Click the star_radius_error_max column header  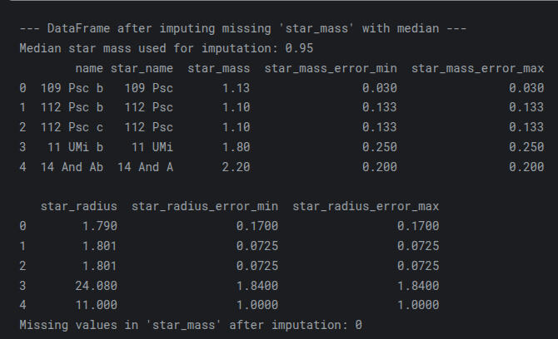click(366, 205)
